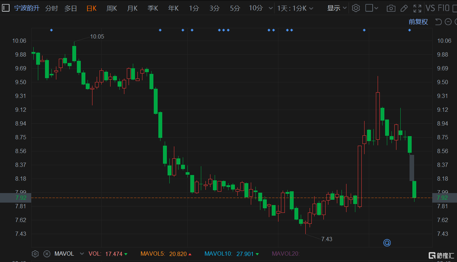This screenshot has width=457, height=262.
Task: Switch to 分时 intraday tab
Action: (51, 8)
